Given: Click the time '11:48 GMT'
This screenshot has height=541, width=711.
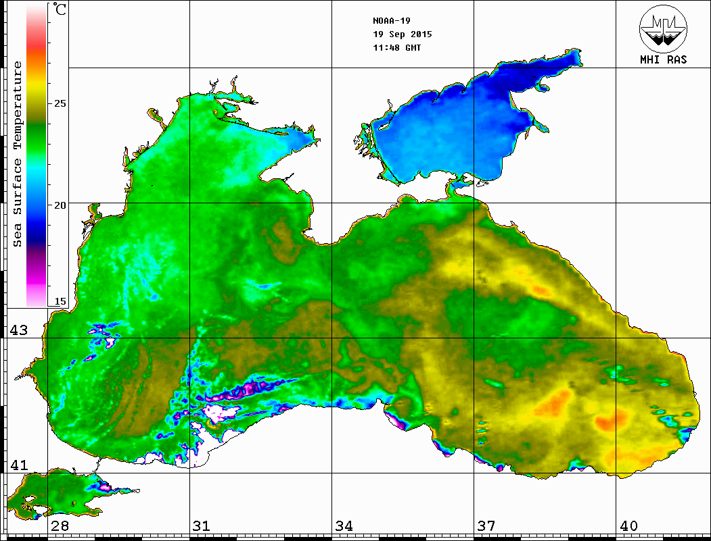Looking at the screenshot, I should (396, 47).
